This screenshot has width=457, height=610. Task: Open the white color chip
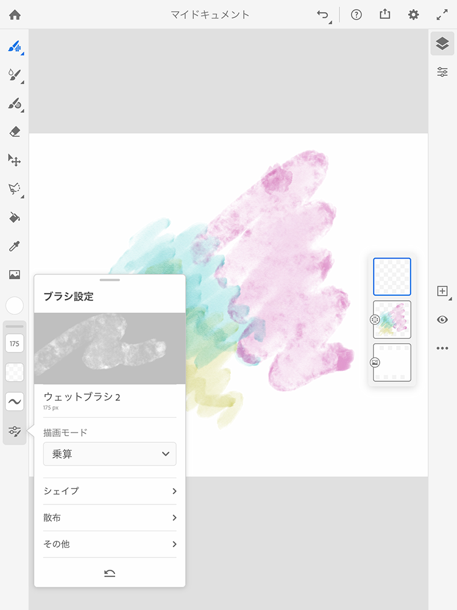point(15,306)
